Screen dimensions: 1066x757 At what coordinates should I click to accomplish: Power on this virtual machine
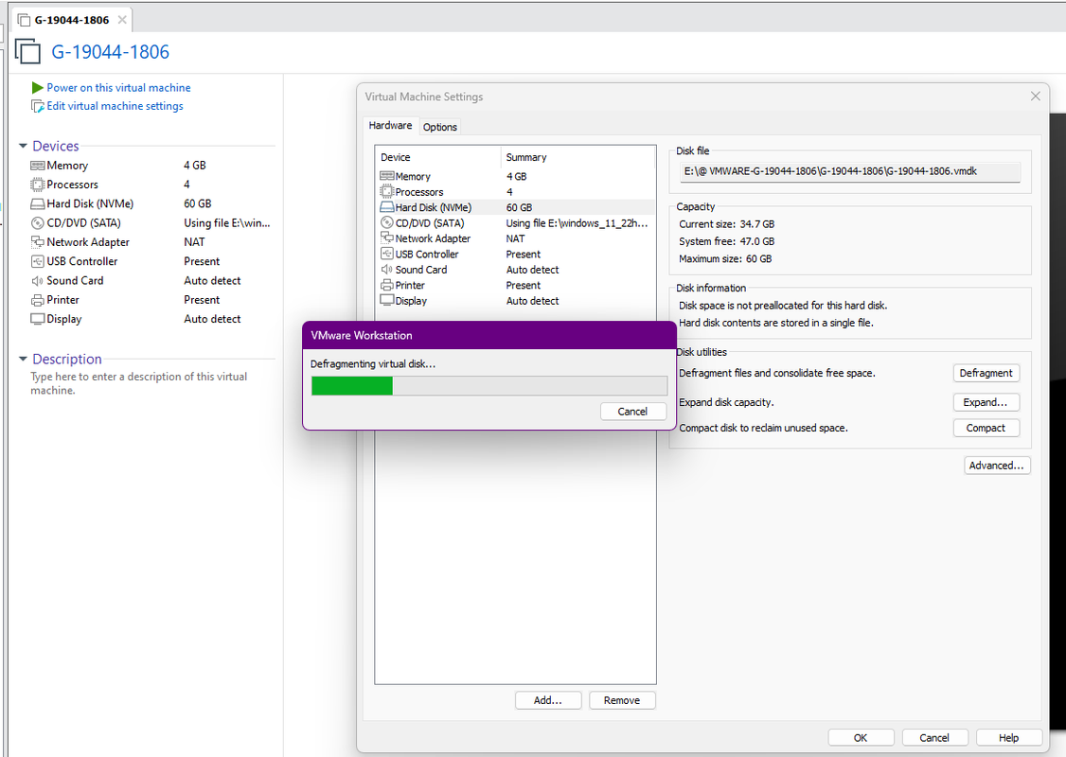[x=118, y=88]
